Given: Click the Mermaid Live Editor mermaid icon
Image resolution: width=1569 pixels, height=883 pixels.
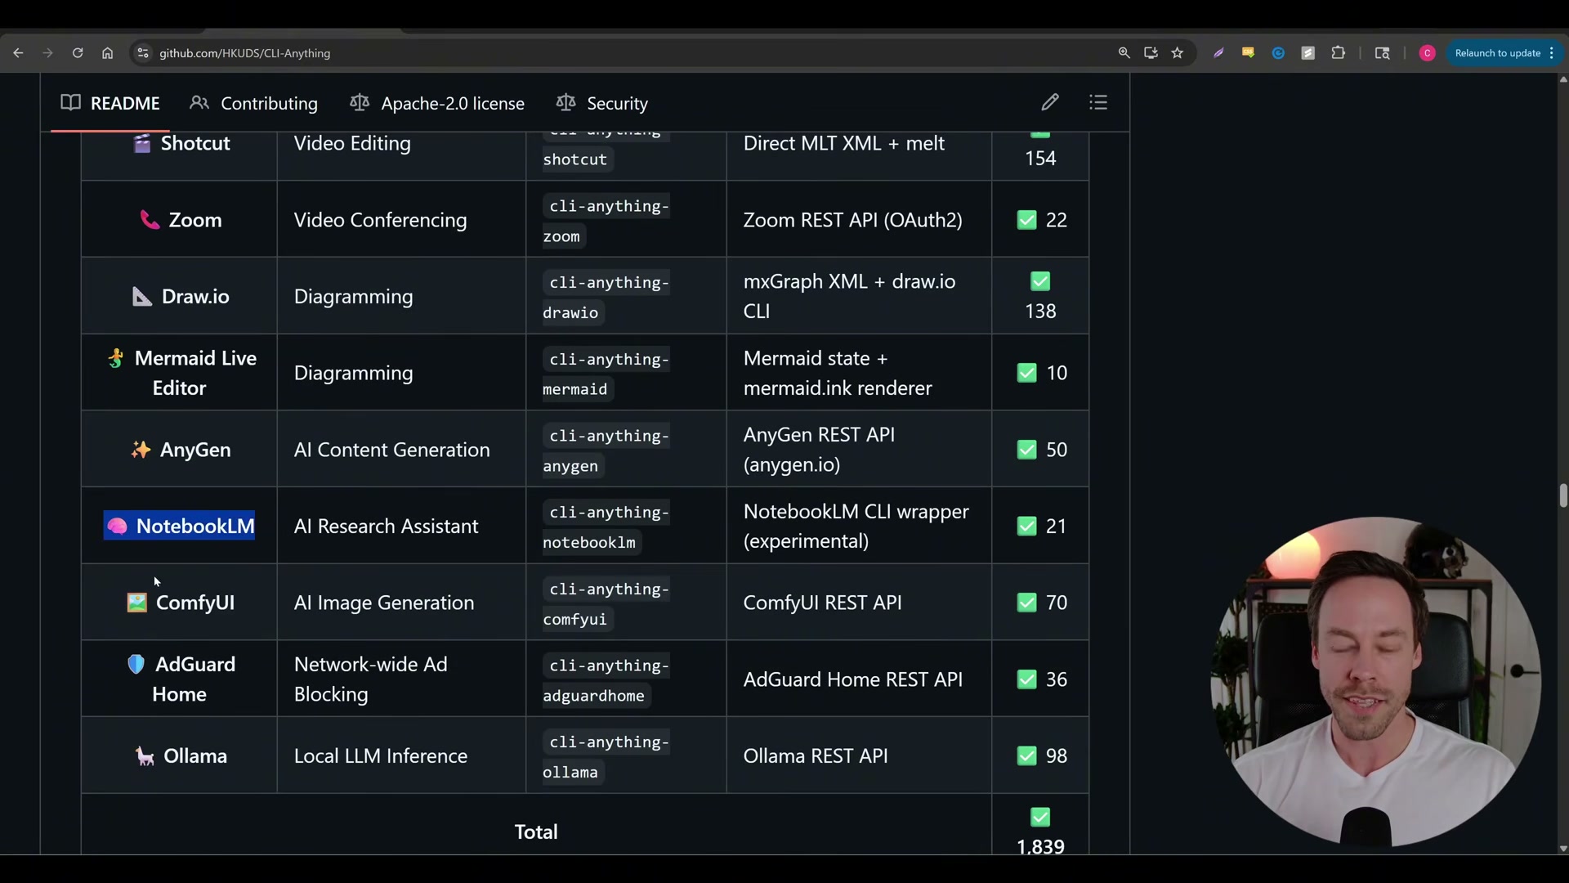Looking at the screenshot, I should point(115,358).
